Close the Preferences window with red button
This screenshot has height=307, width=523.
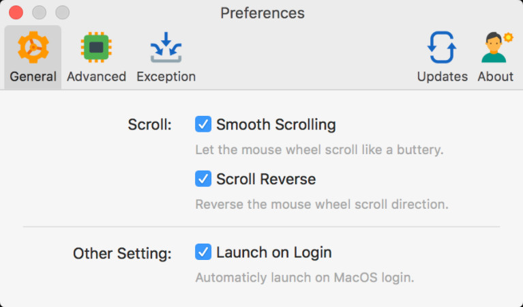point(16,13)
